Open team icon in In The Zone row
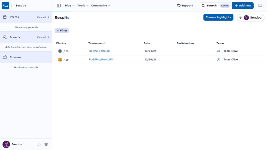Viewport: 267px width, 150px height. point(219,51)
